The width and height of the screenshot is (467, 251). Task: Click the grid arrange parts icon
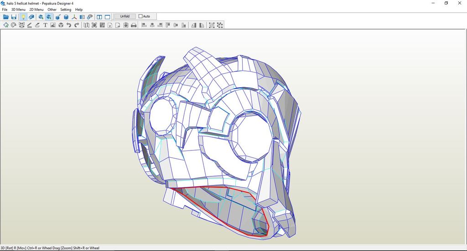click(x=102, y=25)
